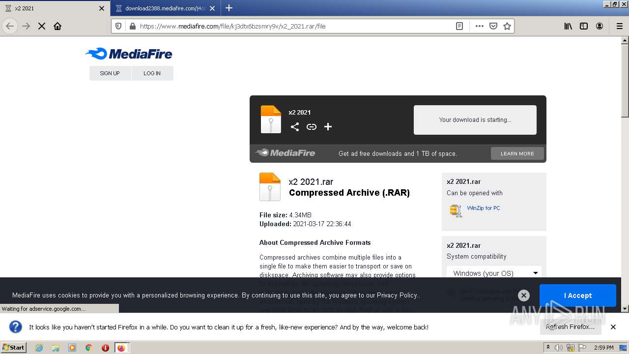Open the file explorer taskbar icon

pyautogui.click(x=56, y=348)
